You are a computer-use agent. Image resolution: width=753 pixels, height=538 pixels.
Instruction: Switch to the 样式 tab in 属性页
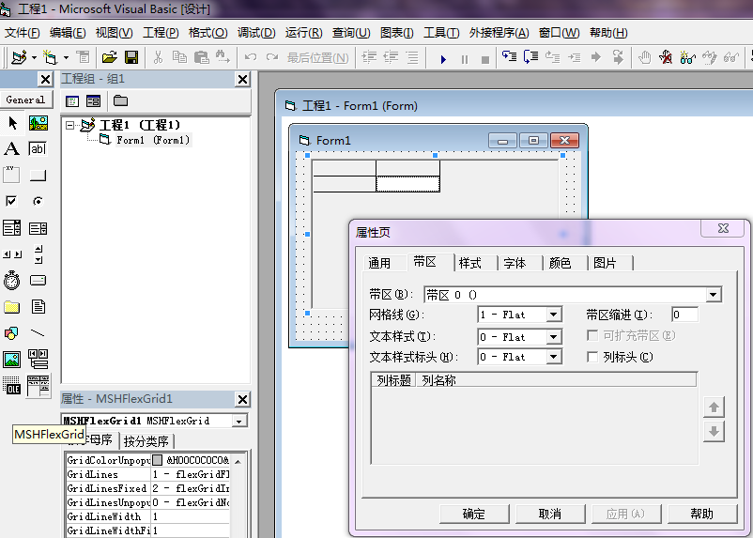[470, 263]
